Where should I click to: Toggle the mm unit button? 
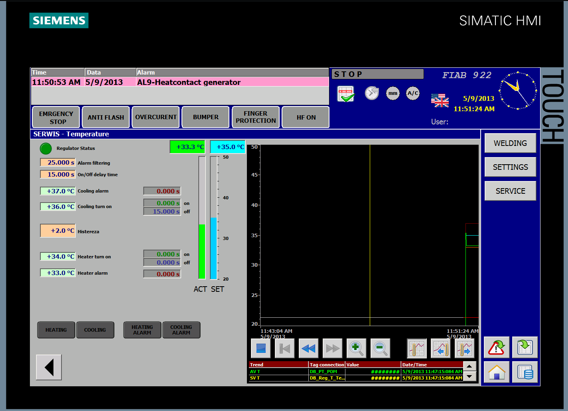[x=393, y=93]
